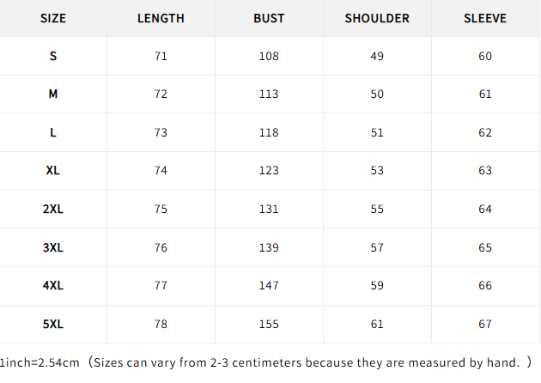Select the 3XL size row label
Viewport: 541px width, 383px height.
point(52,247)
